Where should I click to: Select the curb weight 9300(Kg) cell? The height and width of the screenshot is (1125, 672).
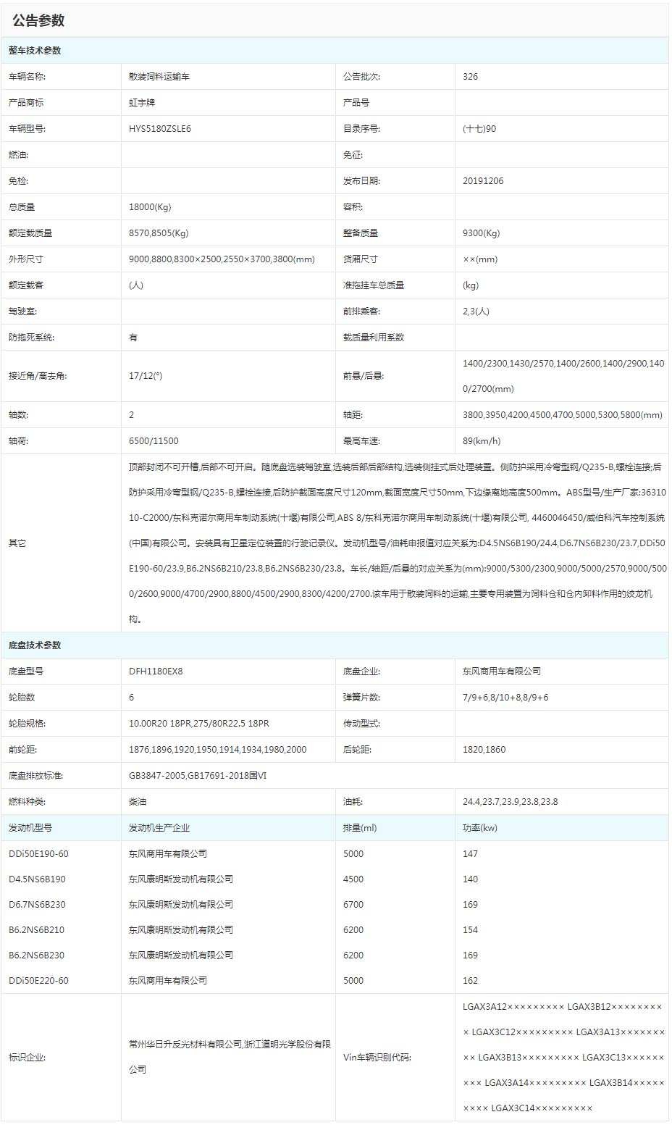[x=482, y=233]
